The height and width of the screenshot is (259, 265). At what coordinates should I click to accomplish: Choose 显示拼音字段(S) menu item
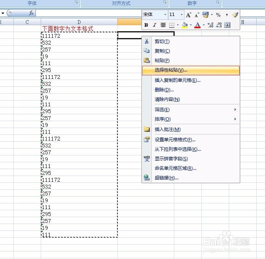tap(191, 158)
